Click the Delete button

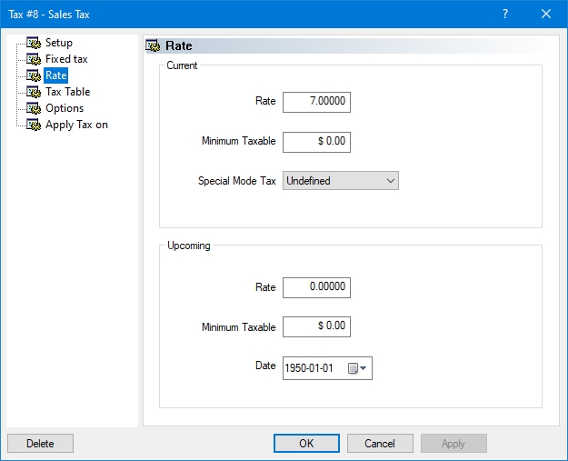[x=40, y=444]
